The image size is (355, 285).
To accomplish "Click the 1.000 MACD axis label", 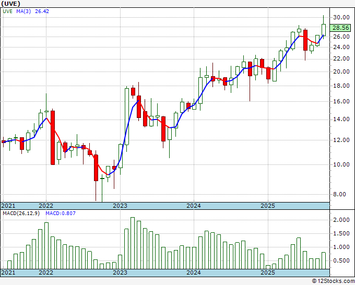I will 341,247.
